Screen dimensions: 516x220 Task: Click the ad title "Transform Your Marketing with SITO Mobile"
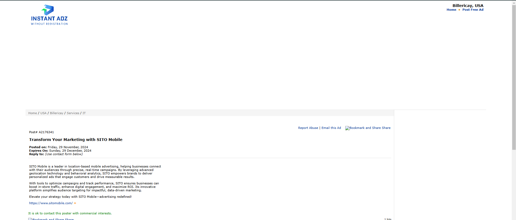pos(76,140)
